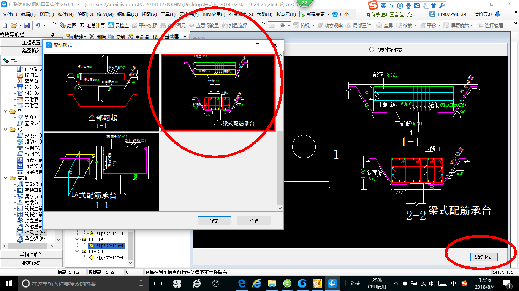The height and width of the screenshot is (291, 519).
Task: Click the Undo arrow icon
Action: [x=38, y=25]
